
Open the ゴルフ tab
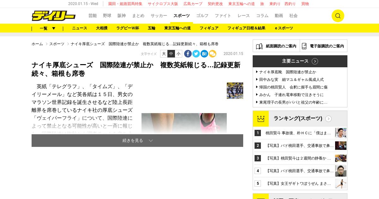tap(202, 16)
